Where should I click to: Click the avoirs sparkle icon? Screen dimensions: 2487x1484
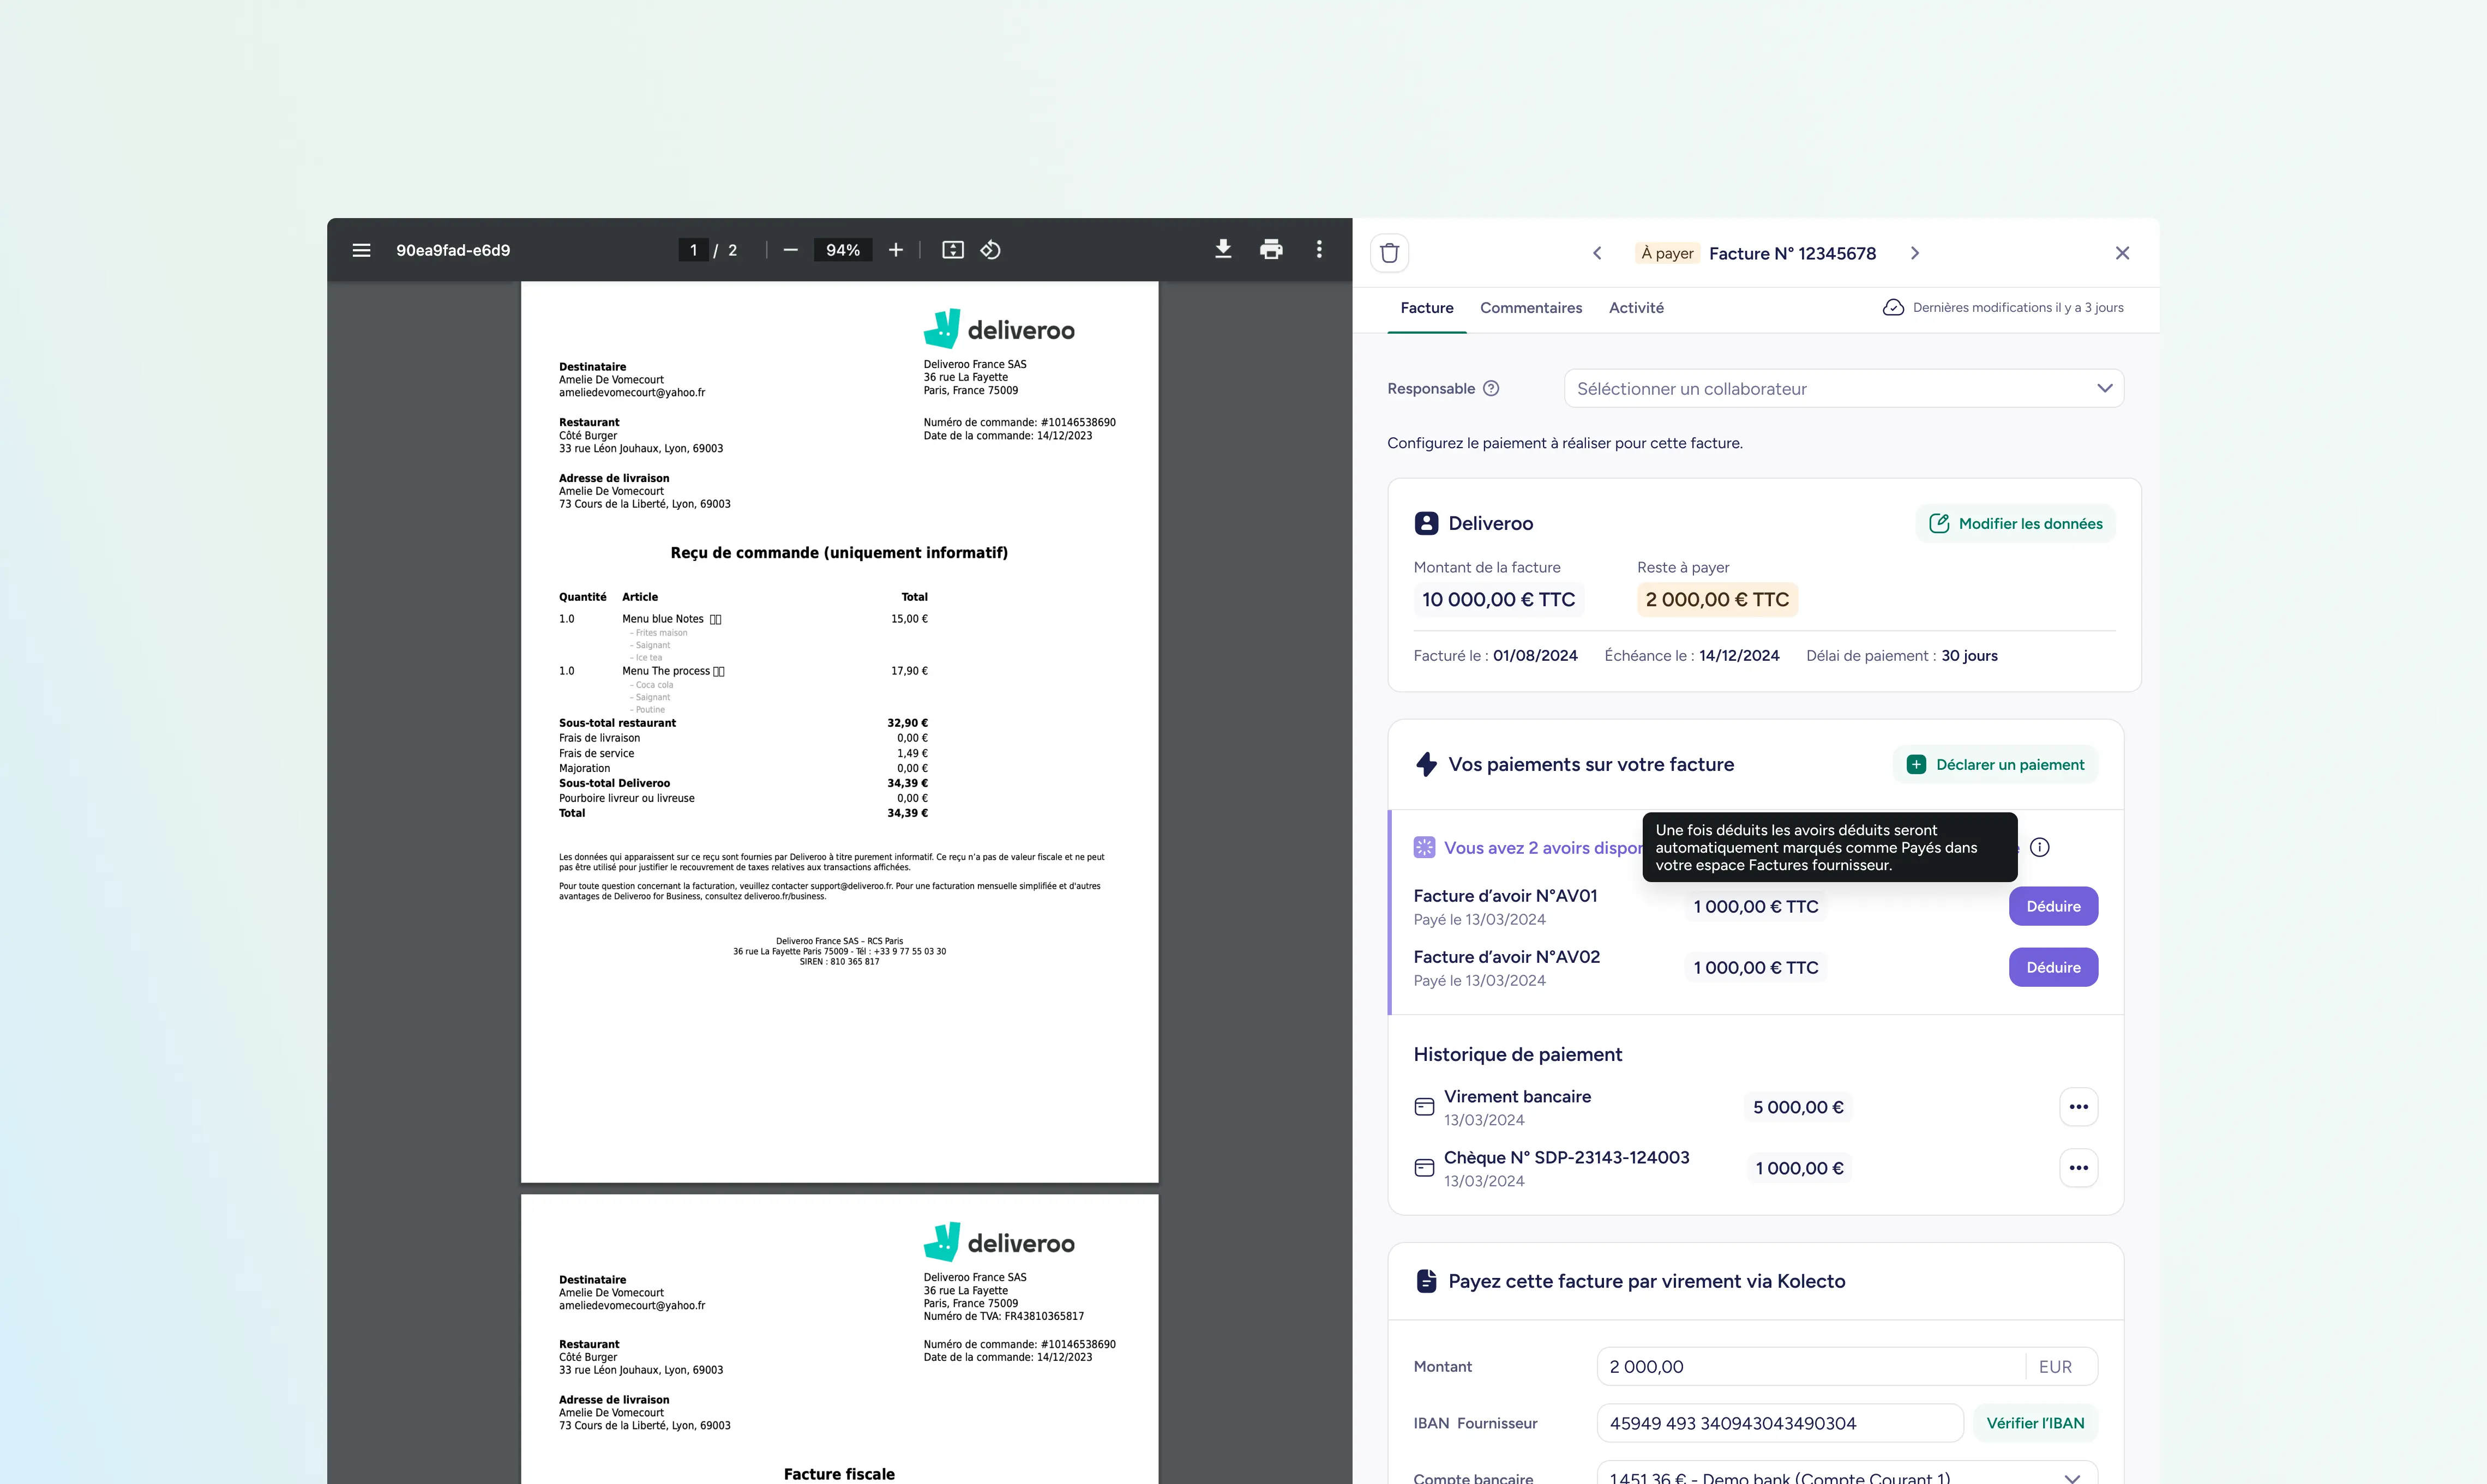(x=1423, y=848)
